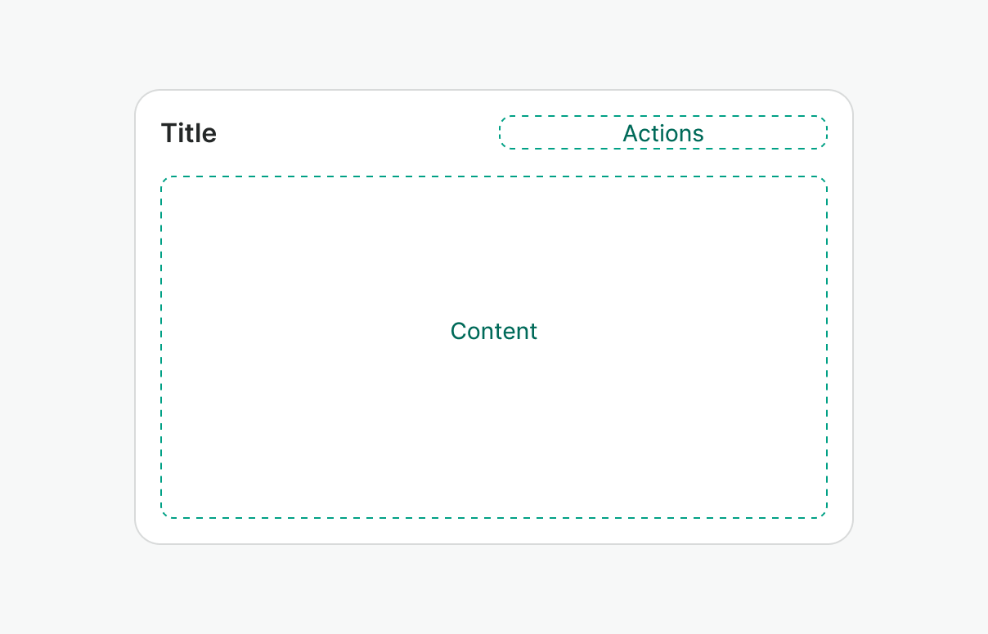Click the bottom-left corner of Content area

click(164, 514)
